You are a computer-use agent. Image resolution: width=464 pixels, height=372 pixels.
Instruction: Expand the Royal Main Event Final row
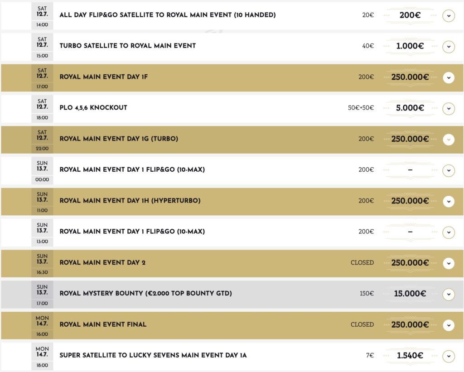pyautogui.click(x=449, y=325)
